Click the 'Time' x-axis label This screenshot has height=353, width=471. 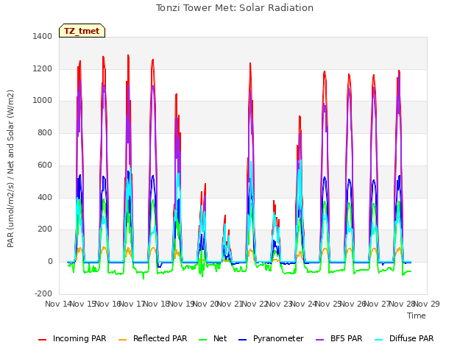[417, 315]
